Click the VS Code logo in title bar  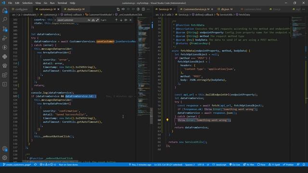3,3
